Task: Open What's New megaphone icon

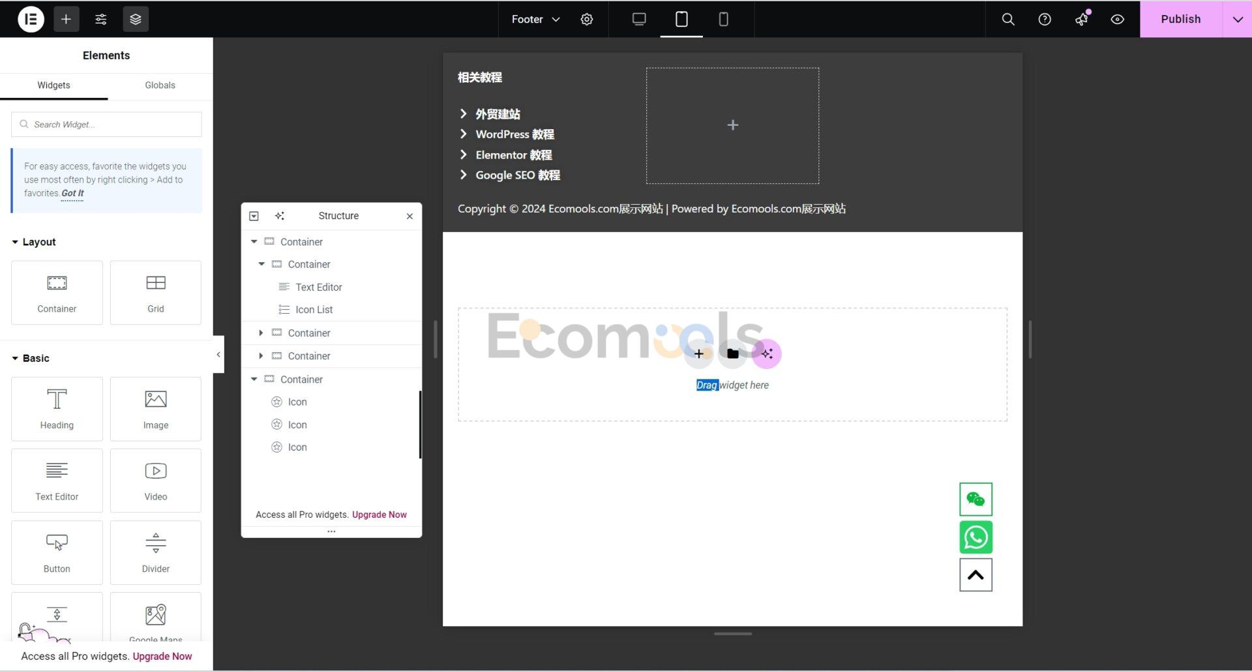Action: coord(1081,19)
